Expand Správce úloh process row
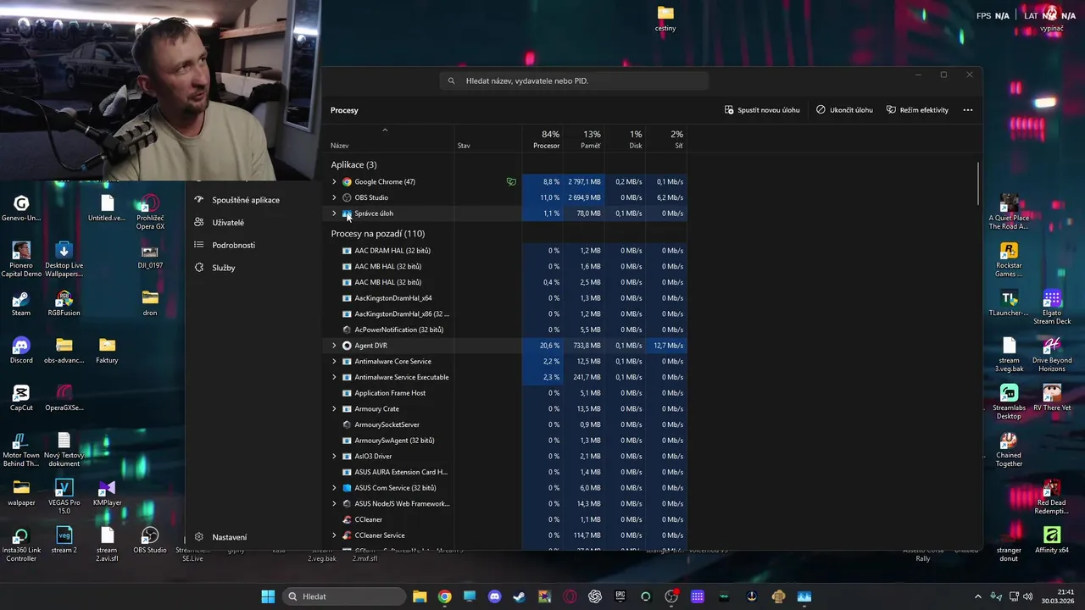 [x=334, y=213]
